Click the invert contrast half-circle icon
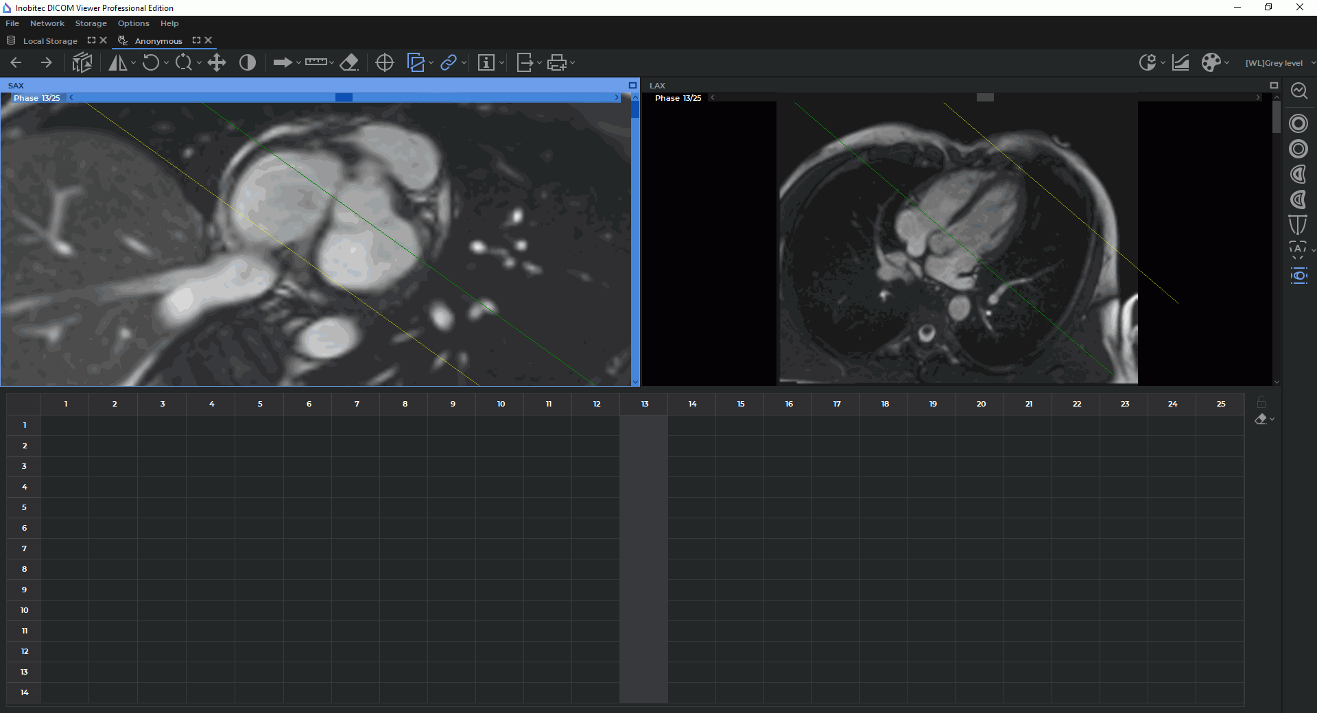Image resolution: width=1317 pixels, height=713 pixels. click(x=248, y=63)
